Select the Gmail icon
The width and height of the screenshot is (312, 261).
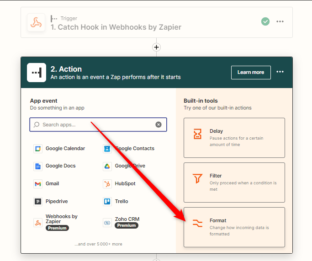point(38,184)
